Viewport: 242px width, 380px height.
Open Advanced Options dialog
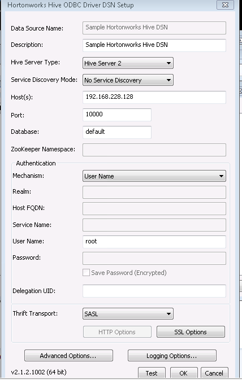pyautogui.click(x=68, y=356)
